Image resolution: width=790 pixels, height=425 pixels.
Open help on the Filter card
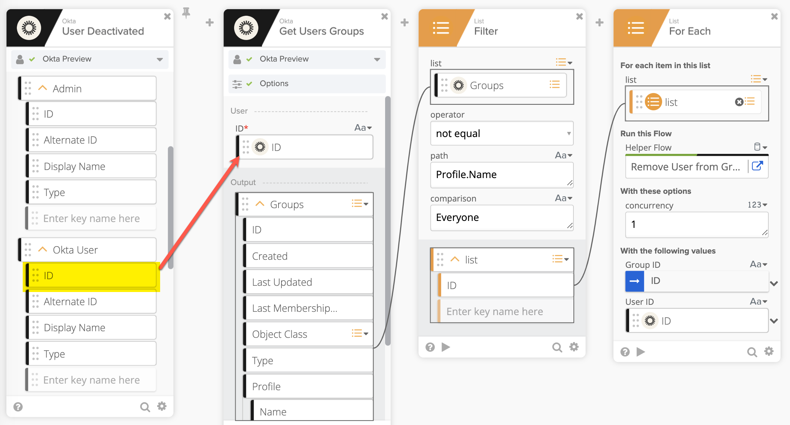pyautogui.click(x=430, y=347)
